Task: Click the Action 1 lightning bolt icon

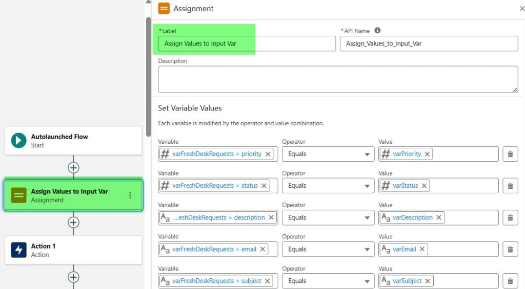Action: [19, 250]
